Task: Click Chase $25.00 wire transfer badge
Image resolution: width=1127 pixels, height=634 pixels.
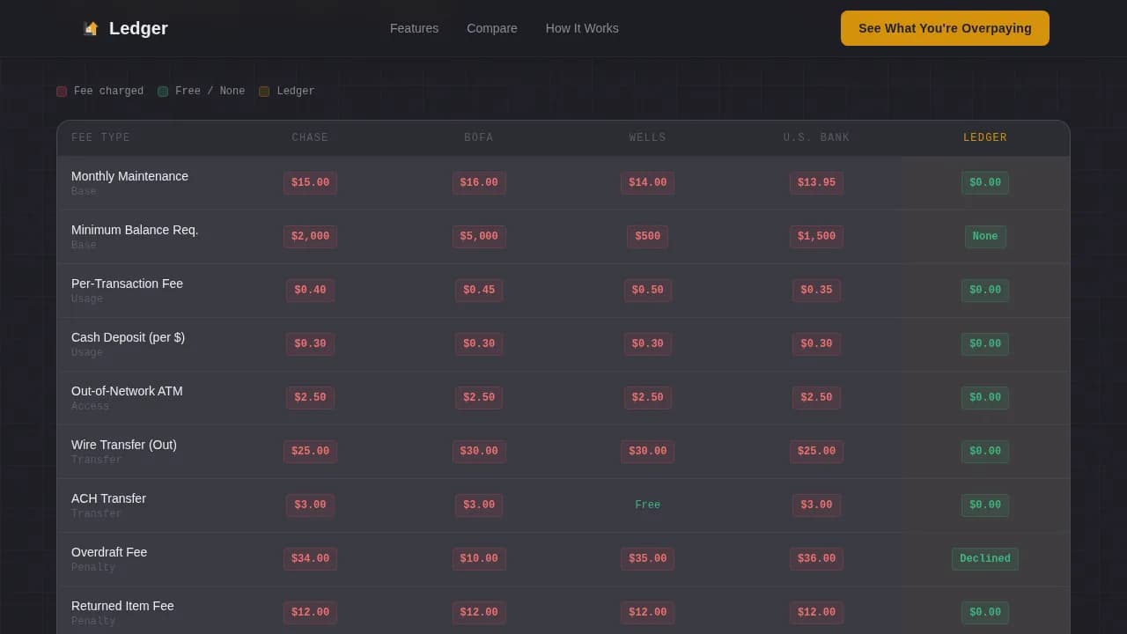Action: tap(310, 452)
